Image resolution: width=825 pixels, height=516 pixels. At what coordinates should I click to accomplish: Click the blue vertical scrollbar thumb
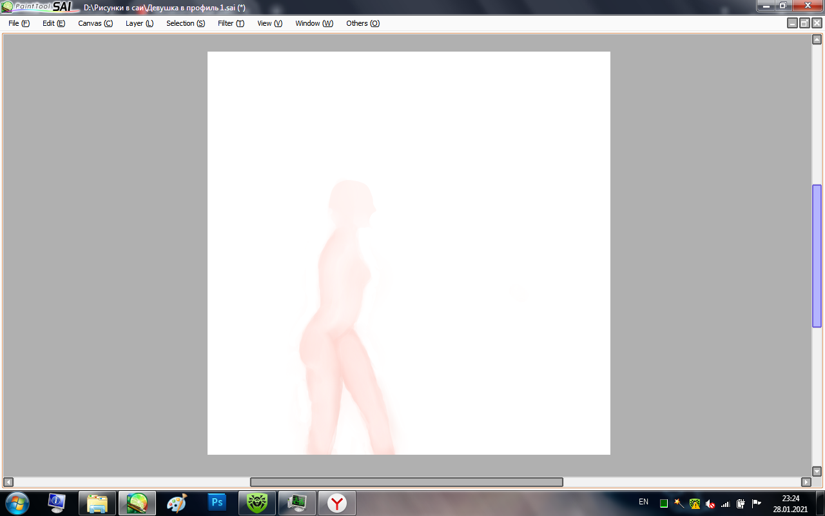(x=817, y=255)
